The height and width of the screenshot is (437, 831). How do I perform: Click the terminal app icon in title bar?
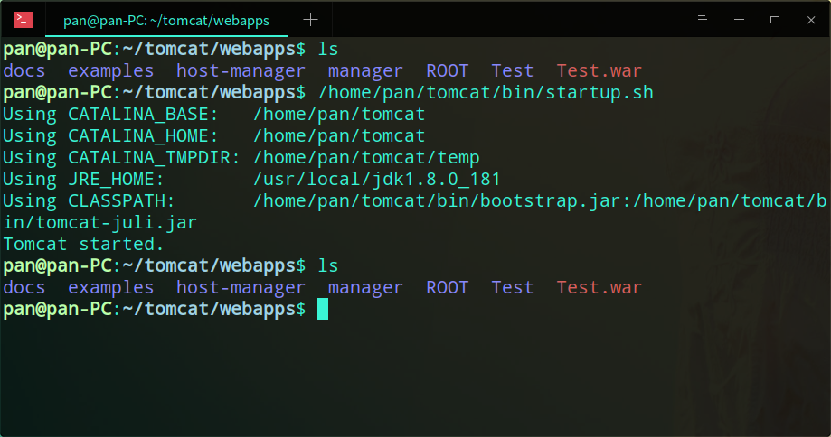(24, 20)
